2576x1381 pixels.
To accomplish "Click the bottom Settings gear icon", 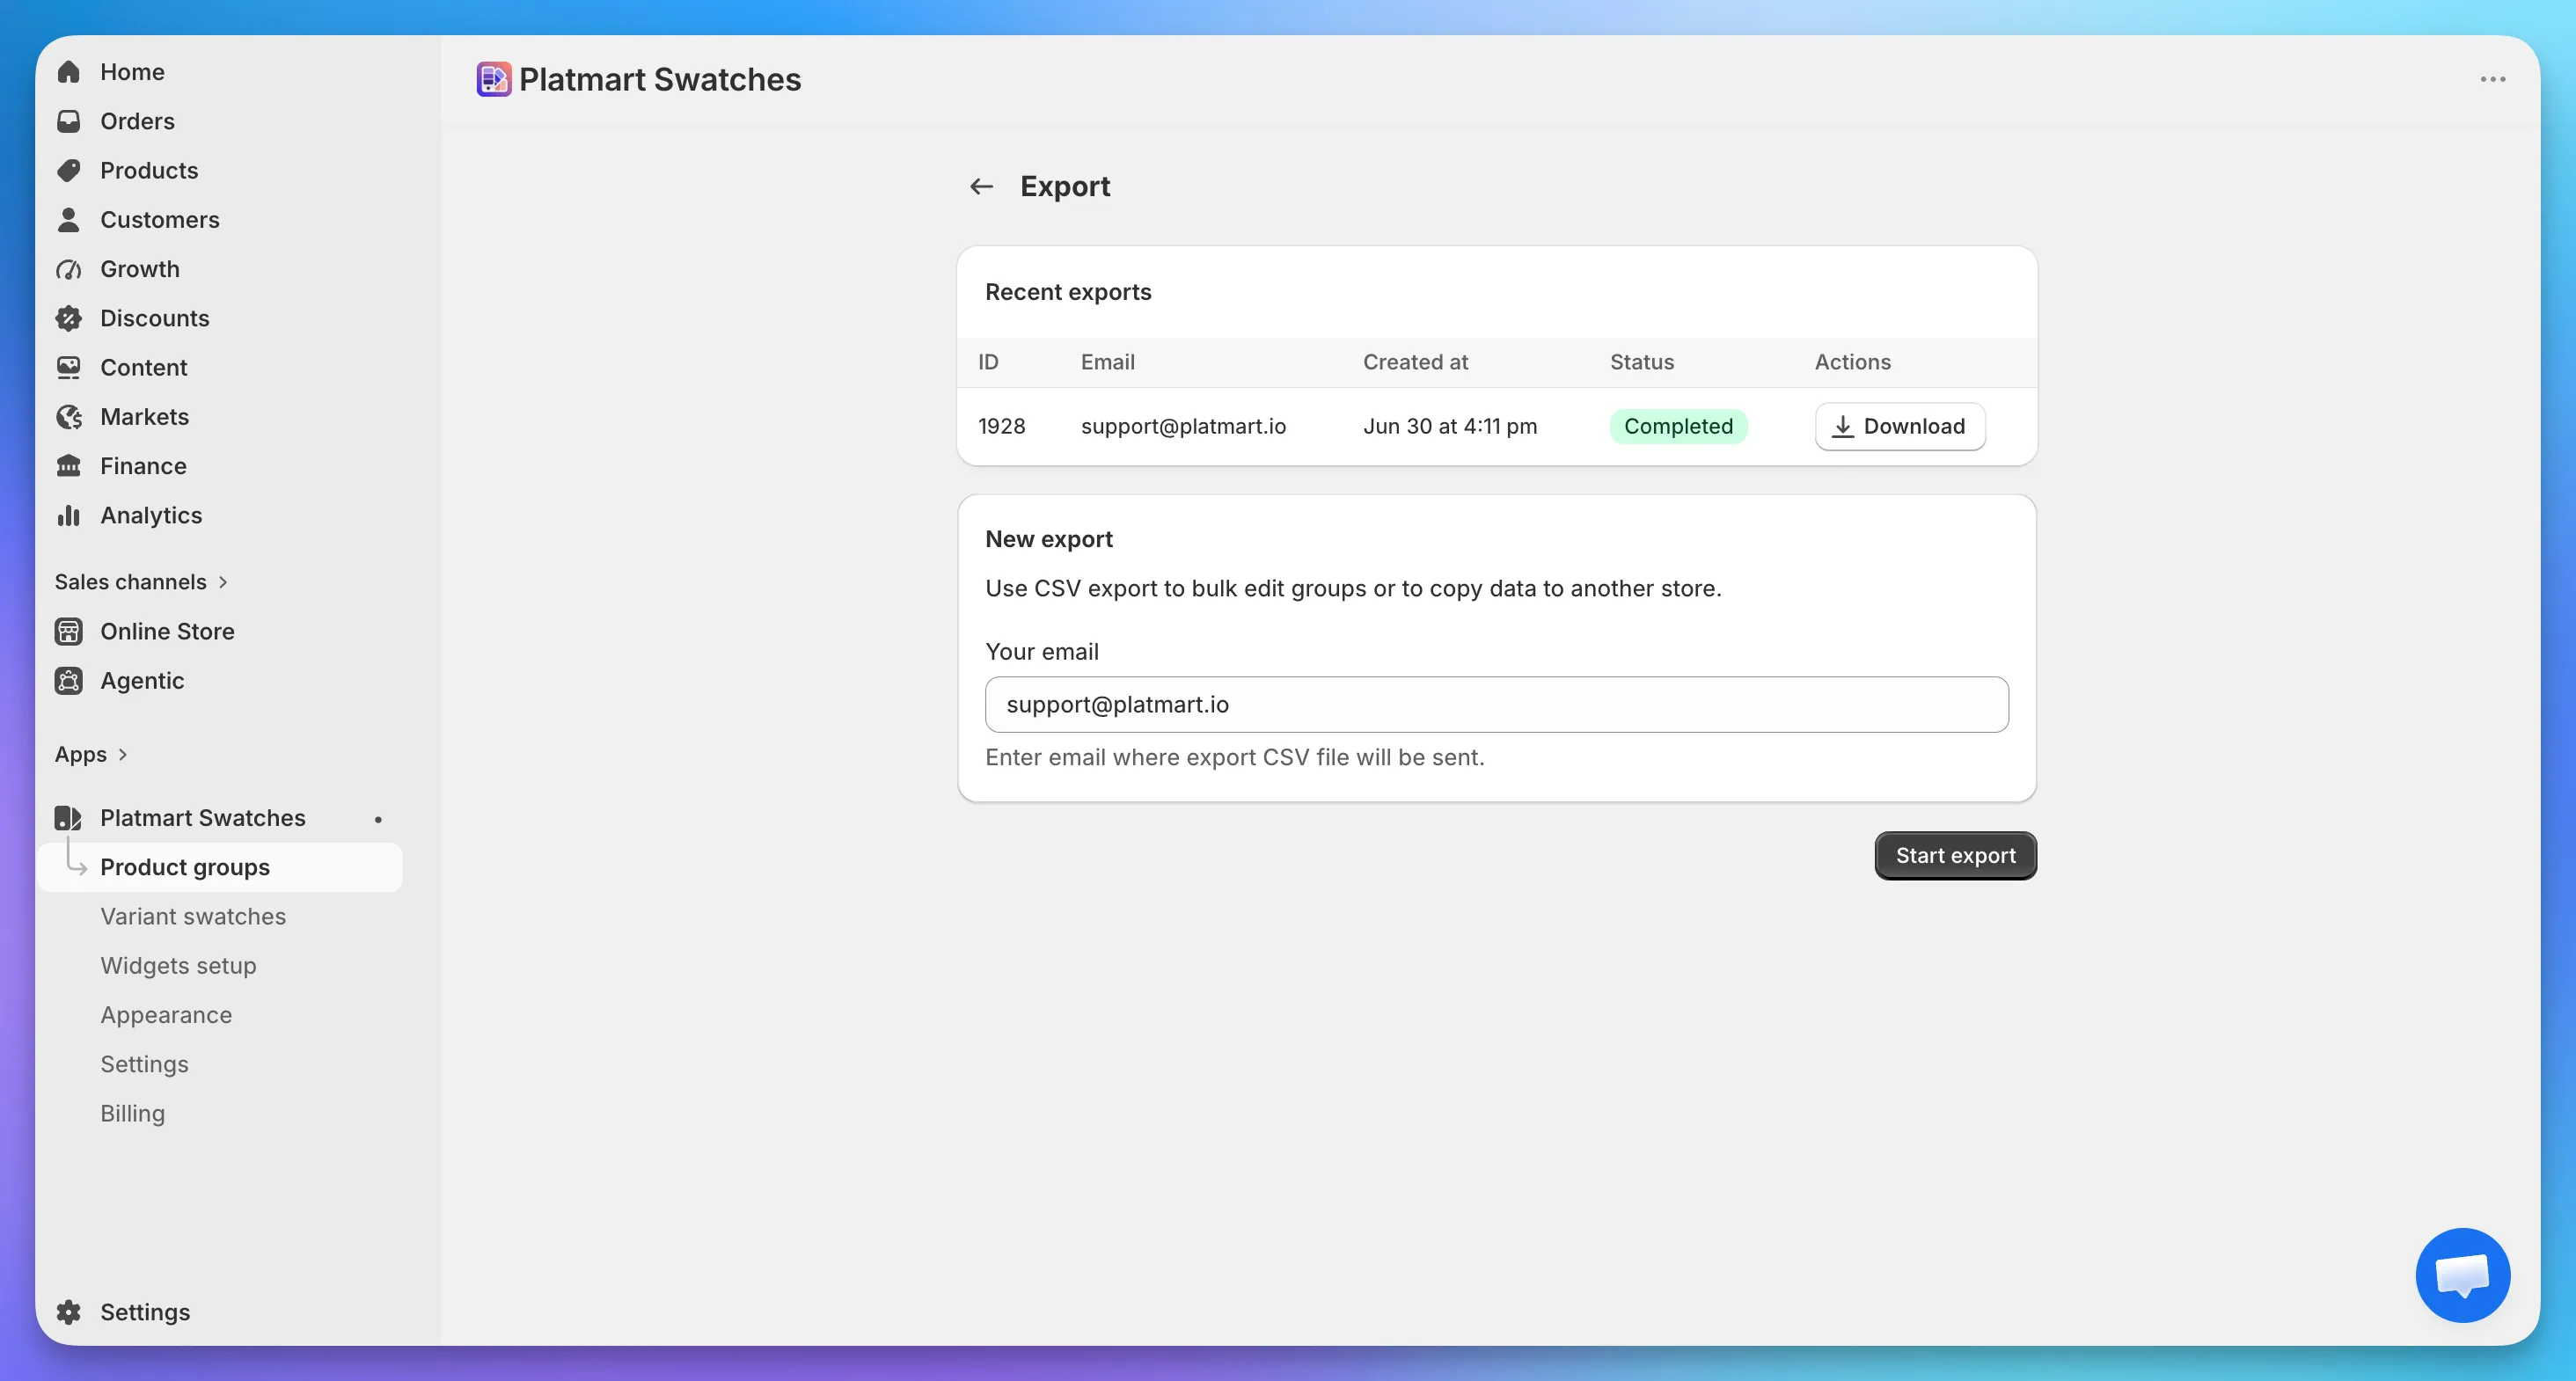I will point(68,1312).
